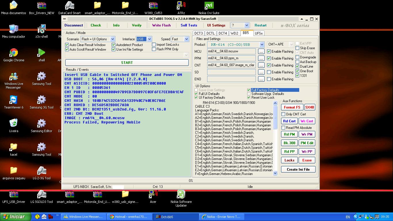Launch DataCard Smart shortcut

pos(69,8)
